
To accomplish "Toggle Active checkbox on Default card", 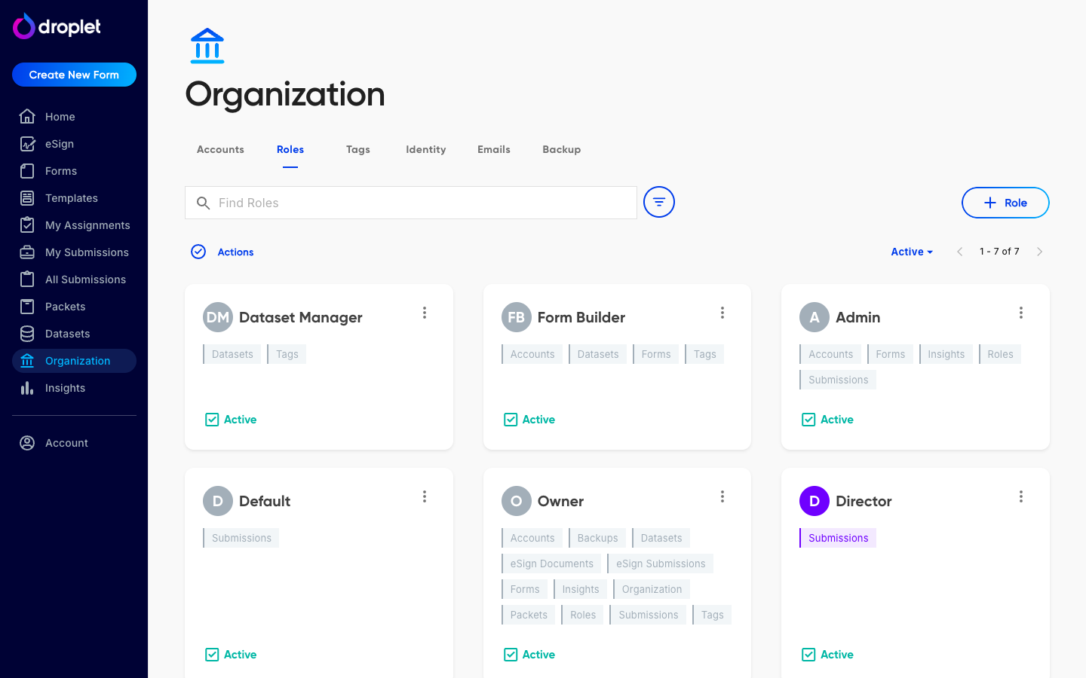I will pos(212,655).
